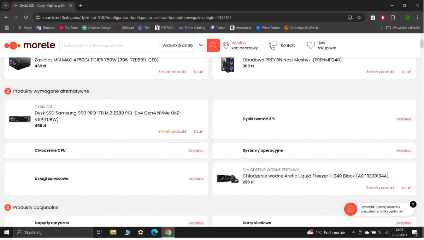Click the morele logo
This screenshot has width=424, height=240.
coord(30,45)
